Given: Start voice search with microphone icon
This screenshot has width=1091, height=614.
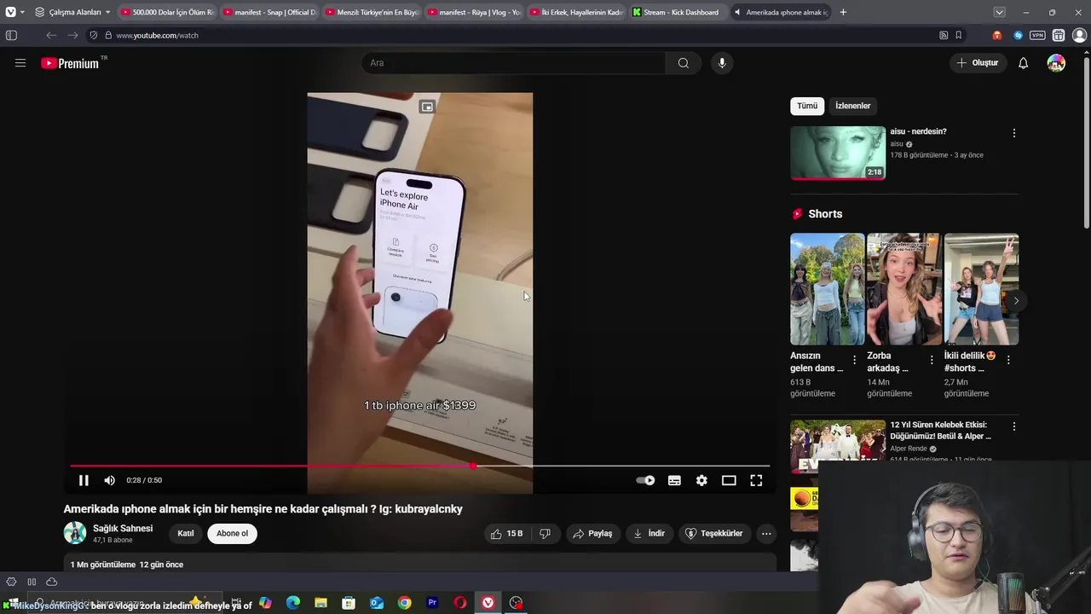Looking at the screenshot, I should click(722, 63).
